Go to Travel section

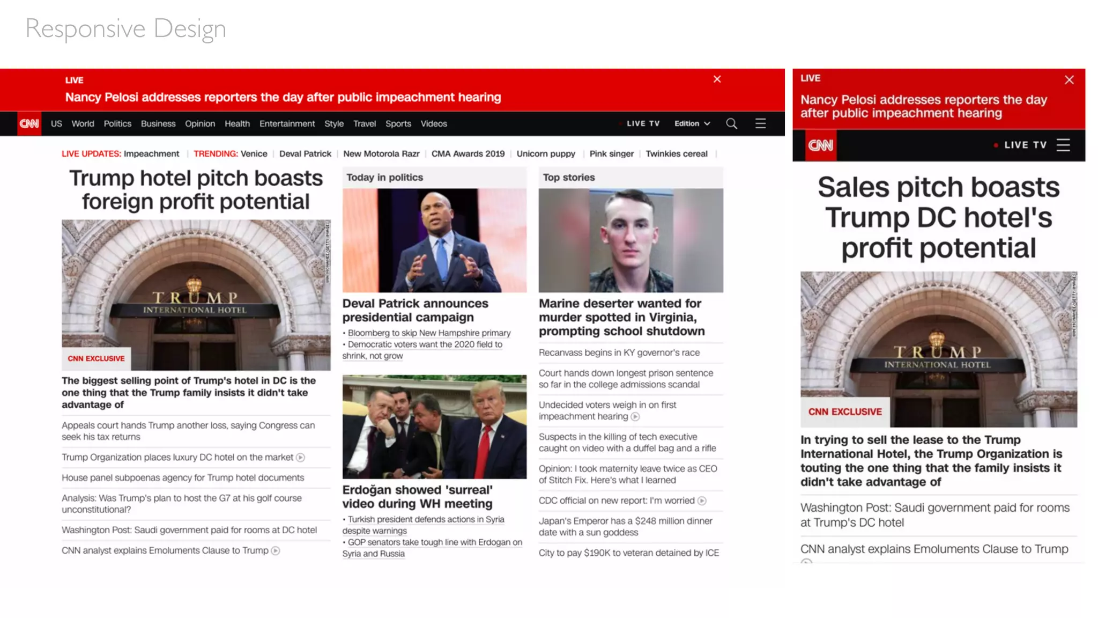365,123
